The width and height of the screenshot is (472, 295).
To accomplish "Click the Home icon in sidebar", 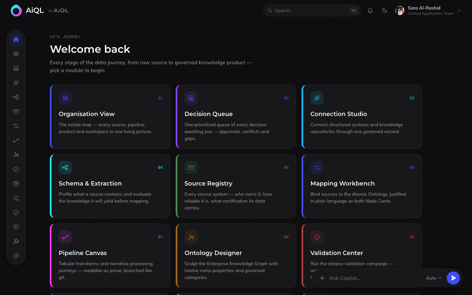I will 16,39.
